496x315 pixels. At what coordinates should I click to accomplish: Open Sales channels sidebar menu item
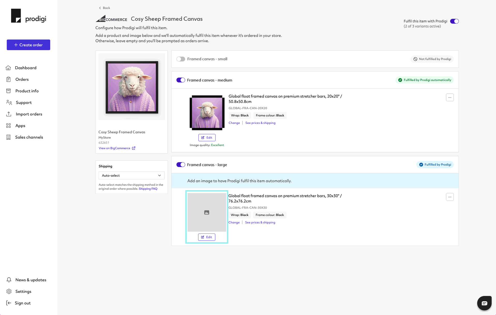pyautogui.click(x=29, y=137)
